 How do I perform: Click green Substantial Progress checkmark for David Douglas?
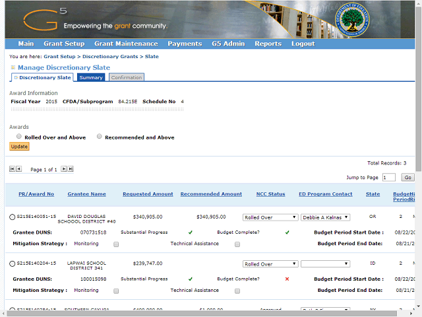click(191, 232)
